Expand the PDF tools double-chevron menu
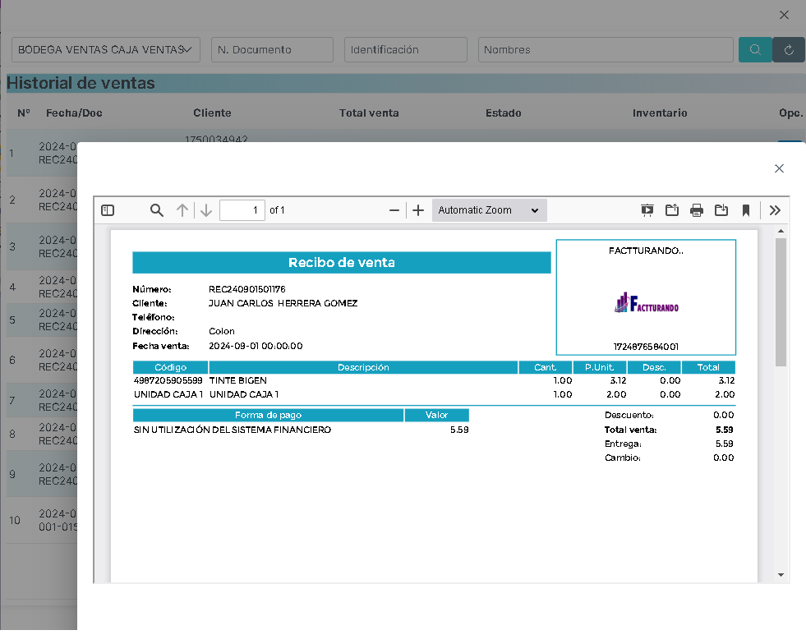This screenshot has height=644, width=806. click(775, 210)
